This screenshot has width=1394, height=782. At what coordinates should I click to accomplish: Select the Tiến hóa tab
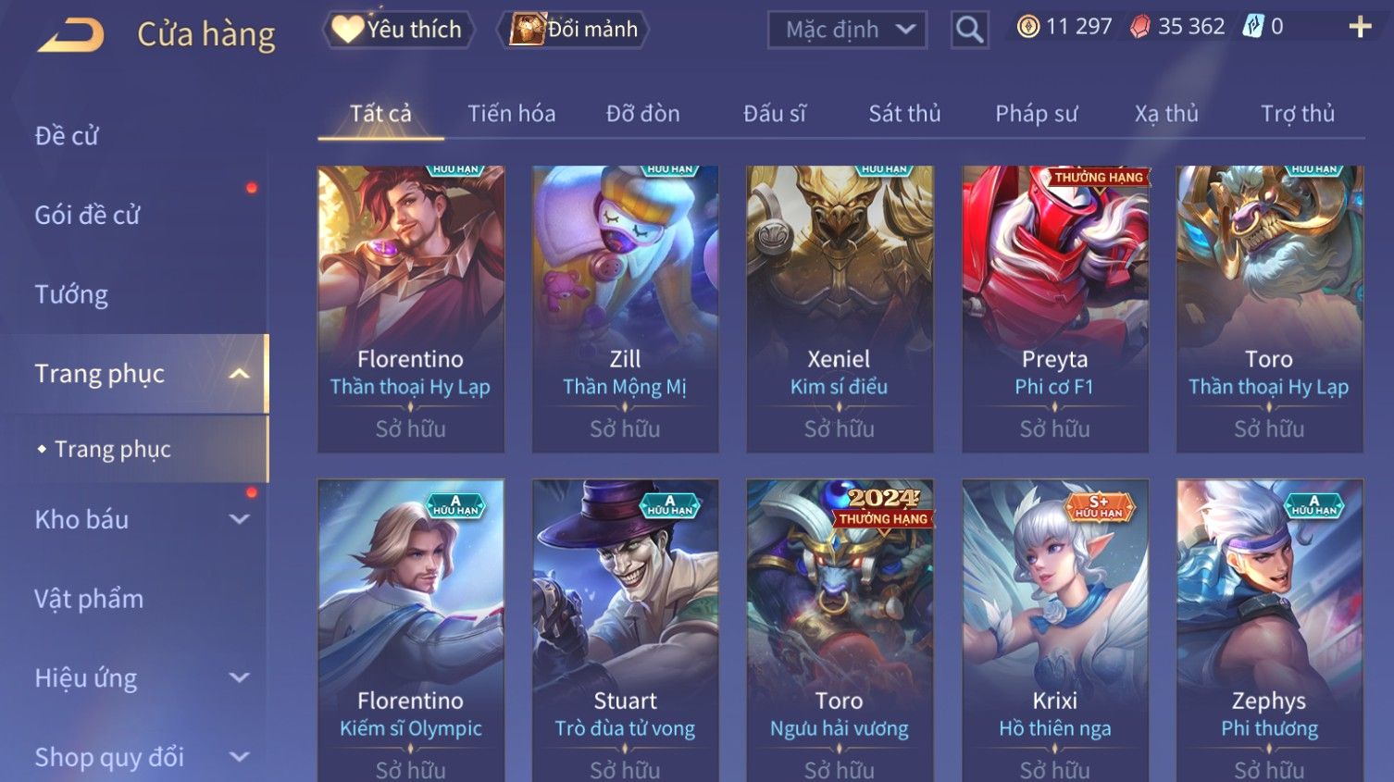coord(511,114)
